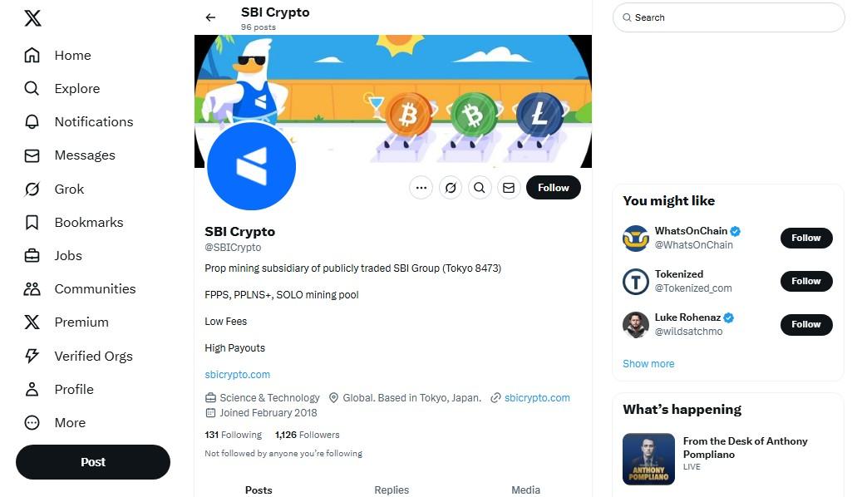Click the Grok icon on profile actions
Image resolution: width=857 pixels, height=497 pixels.
(x=451, y=188)
